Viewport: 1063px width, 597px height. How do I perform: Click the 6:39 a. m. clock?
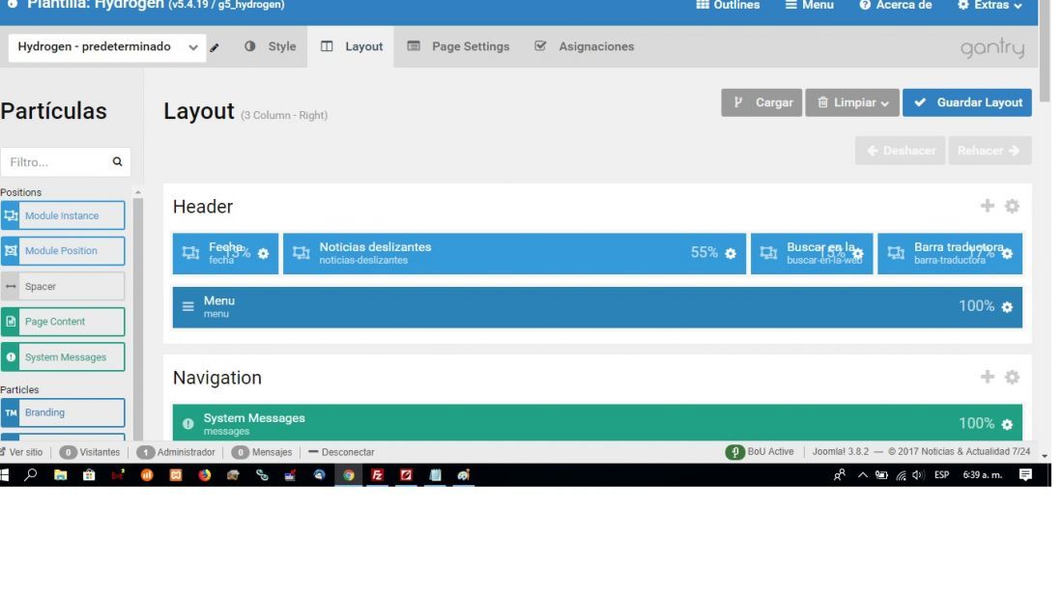983,475
